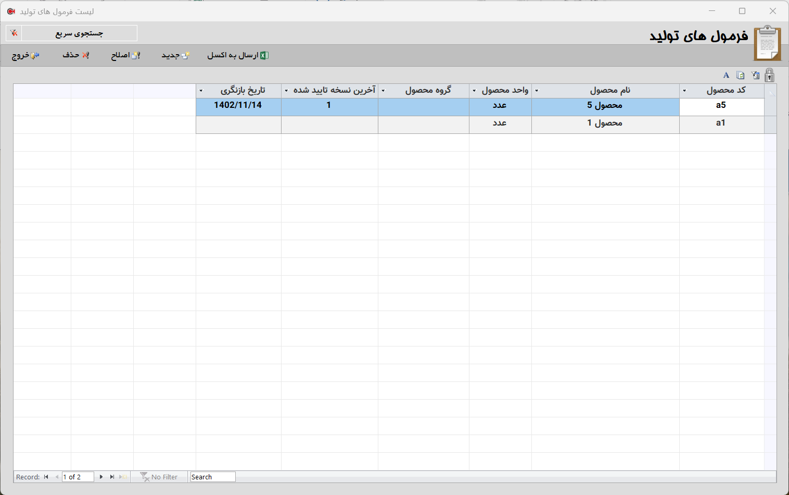The width and height of the screenshot is (789, 495).
Task: Click the application logo in the title bar
Action: pos(11,11)
